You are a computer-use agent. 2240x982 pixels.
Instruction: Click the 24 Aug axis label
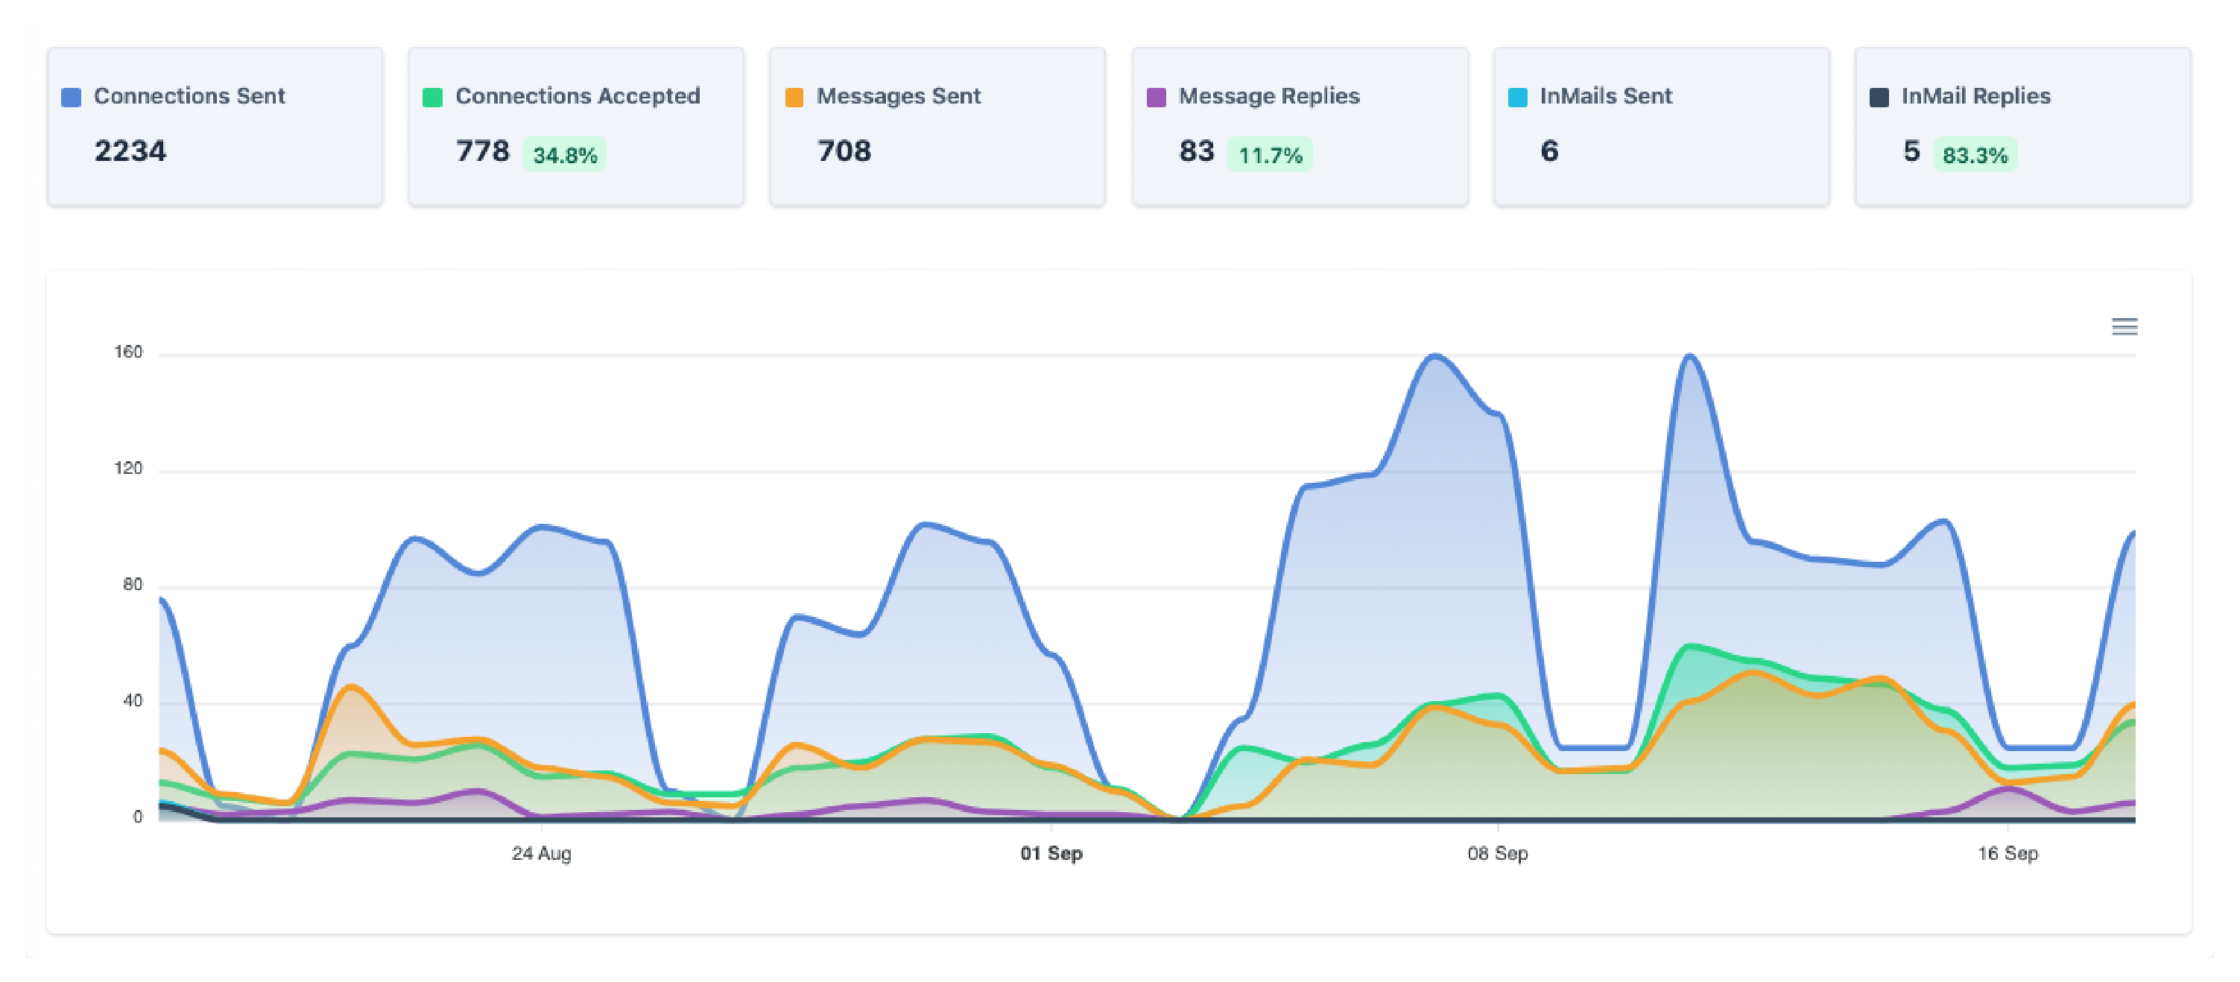click(541, 853)
